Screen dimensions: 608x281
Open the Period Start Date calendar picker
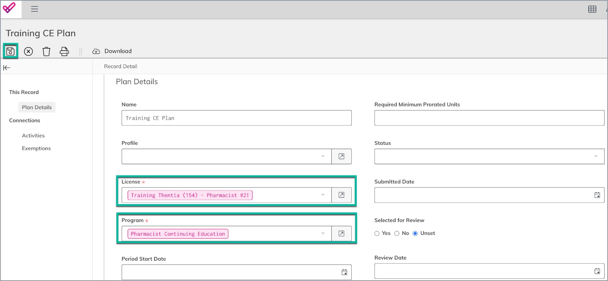[x=344, y=272]
